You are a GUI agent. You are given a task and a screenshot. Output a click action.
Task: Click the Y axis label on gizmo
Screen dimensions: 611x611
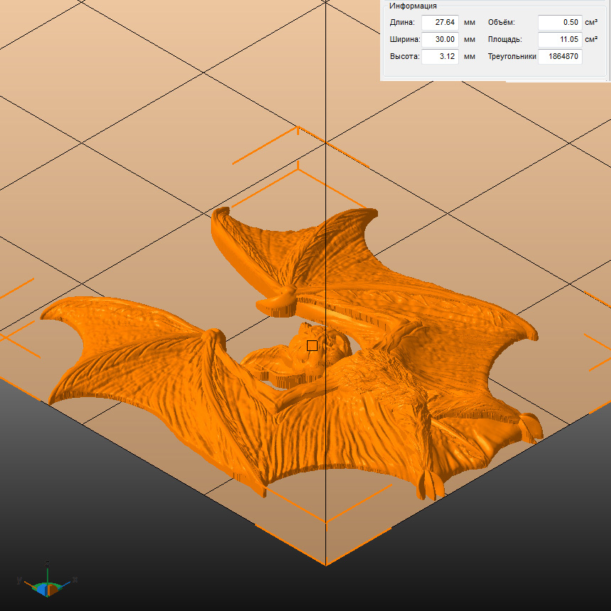click(x=18, y=580)
